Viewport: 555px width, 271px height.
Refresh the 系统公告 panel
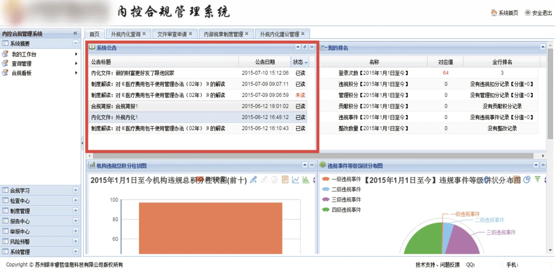(x=305, y=47)
